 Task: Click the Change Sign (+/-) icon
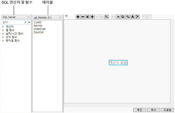(x=107, y=17)
